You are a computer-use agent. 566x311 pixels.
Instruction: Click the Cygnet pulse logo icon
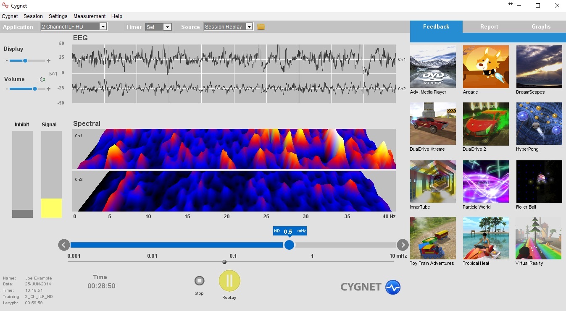point(393,287)
